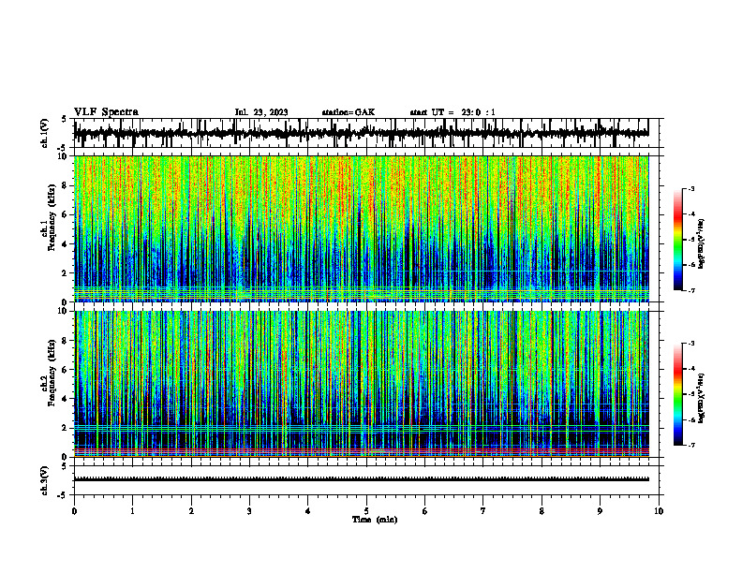Select the 5 minute tick on time axis
This screenshot has width=742, height=573.
pos(366,511)
